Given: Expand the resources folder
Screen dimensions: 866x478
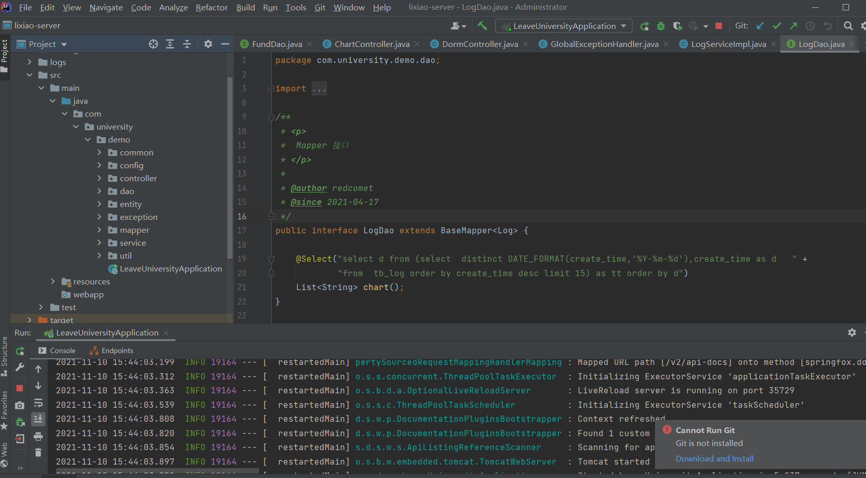Looking at the screenshot, I should (x=53, y=281).
